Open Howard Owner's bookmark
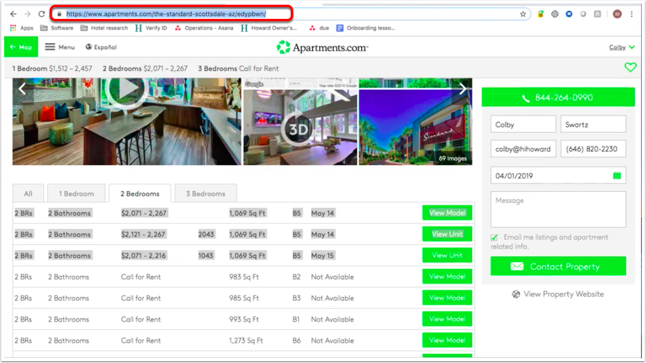Image resolution: width=646 pixels, height=363 pixels. pyautogui.click(x=269, y=28)
